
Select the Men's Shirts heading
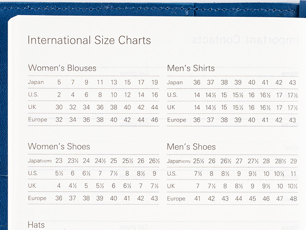pos(191,68)
